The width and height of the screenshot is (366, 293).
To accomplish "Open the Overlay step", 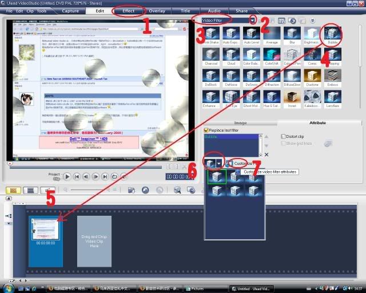I will coord(157,11).
